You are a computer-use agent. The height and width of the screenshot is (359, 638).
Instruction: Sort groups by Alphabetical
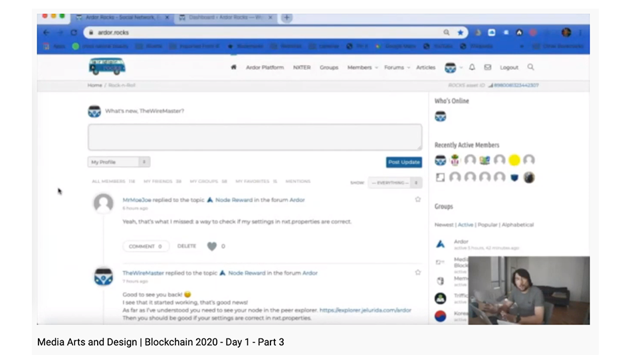[x=518, y=225]
